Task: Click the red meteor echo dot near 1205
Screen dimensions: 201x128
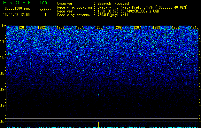Action: (x=98, y=95)
